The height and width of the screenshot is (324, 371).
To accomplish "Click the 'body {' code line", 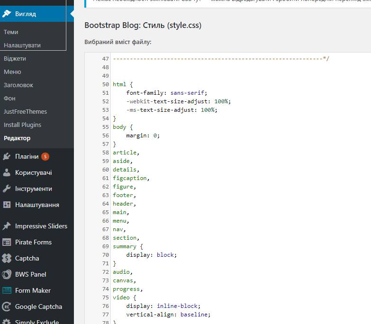I will click(x=123, y=127).
